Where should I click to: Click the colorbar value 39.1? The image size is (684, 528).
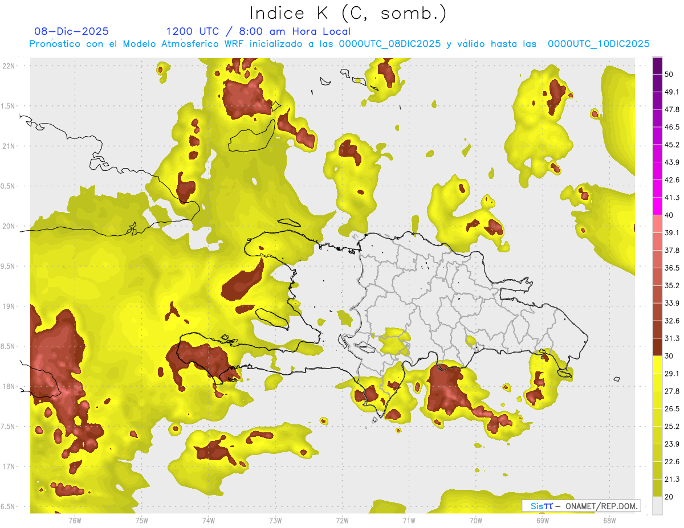tap(672, 232)
